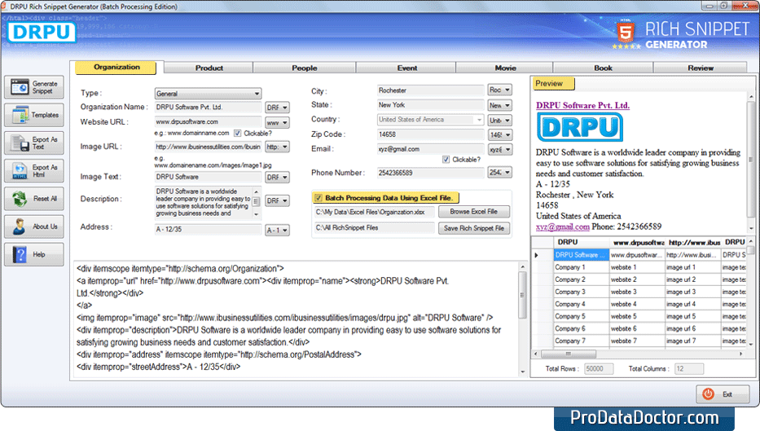Switch to the Organization tab
Viewport: 760px width, 431px height.
point(116,68)
